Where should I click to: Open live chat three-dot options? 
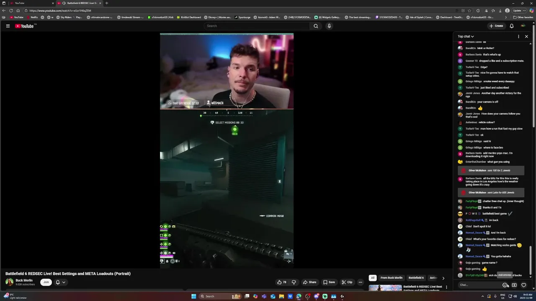pos(518,36)
